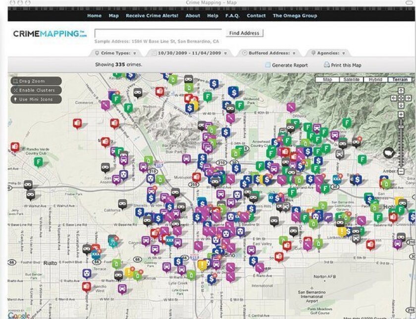Viewport: 416px width, 319px height.
Task: Switch the map view to Map
Action: coord(327,79)
